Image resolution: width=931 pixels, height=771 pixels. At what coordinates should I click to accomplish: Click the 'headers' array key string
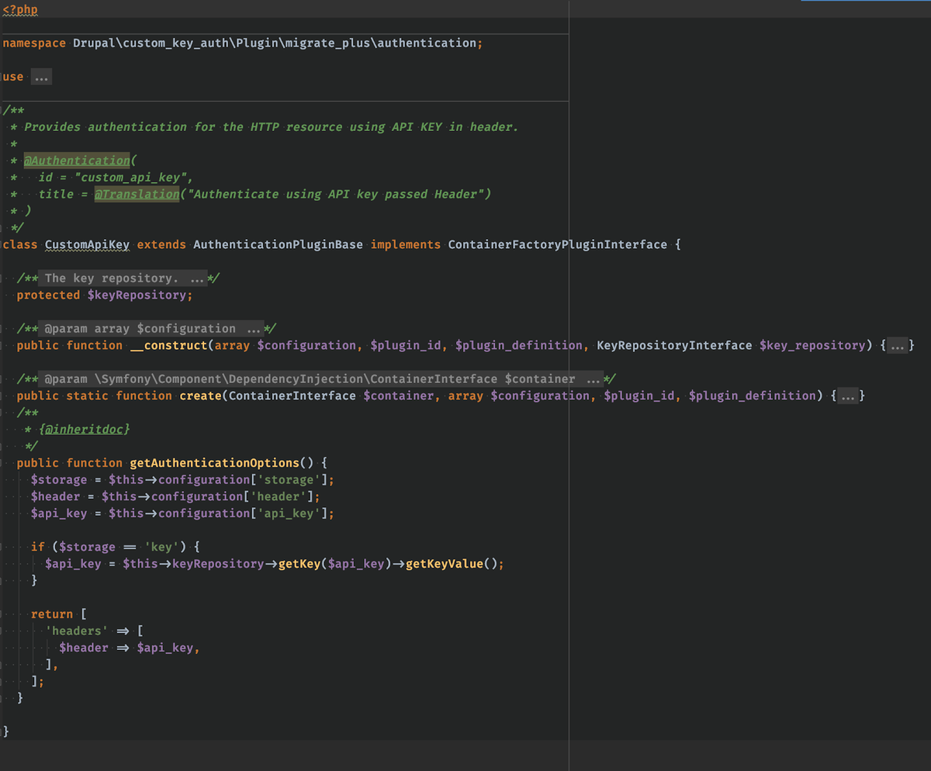(x=77, y=631)
